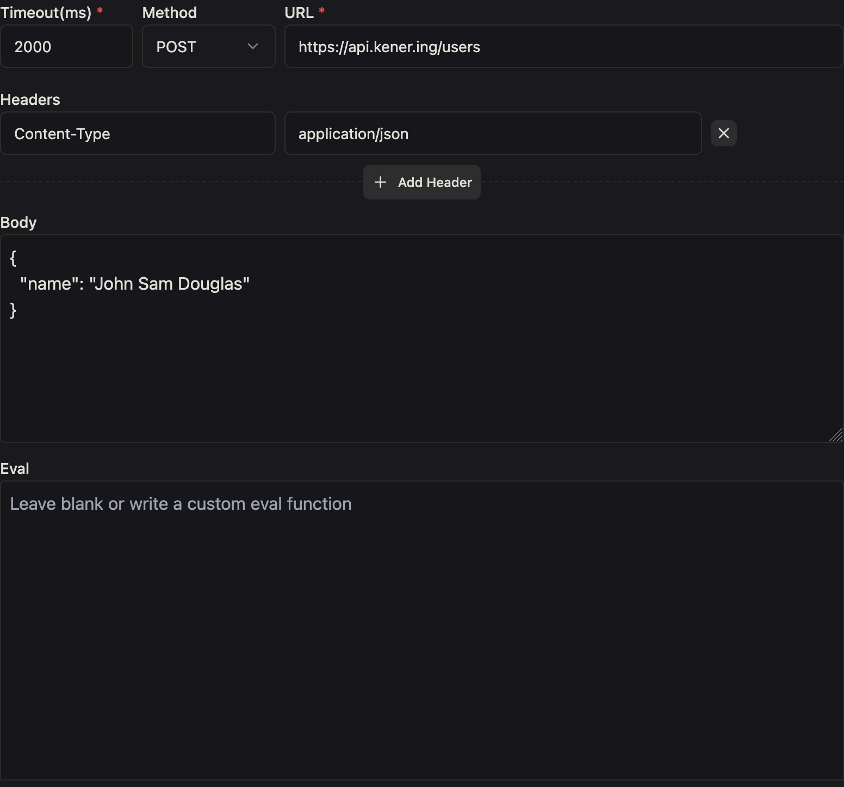Click the Method dropdown chevron arrow

click(x=252, y=47)
